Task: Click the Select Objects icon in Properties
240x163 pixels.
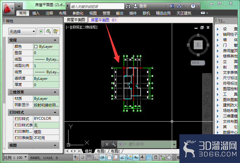Action: tap(48, 31)
